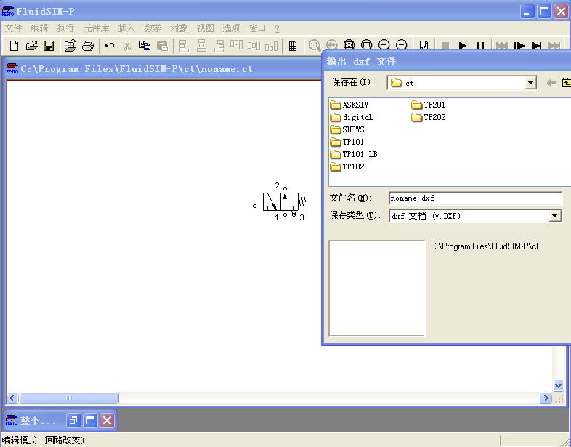This screenshot has height=447, width=571.
Task: Open the 窗口 menu
Action: [x=257, y=28]
